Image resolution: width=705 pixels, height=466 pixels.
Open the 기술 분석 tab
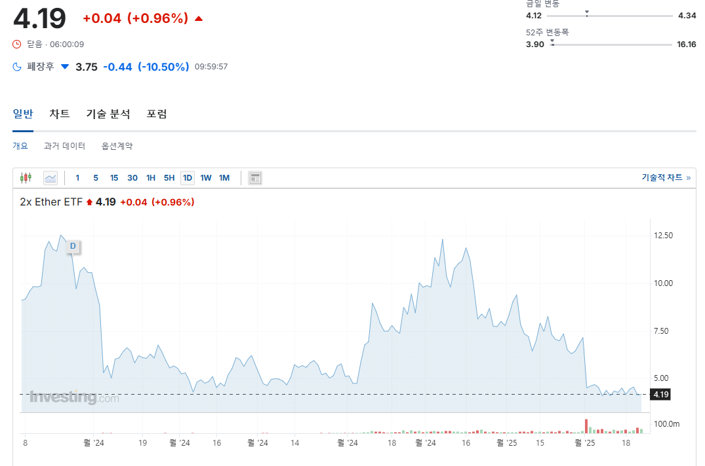tap(108, 114)
